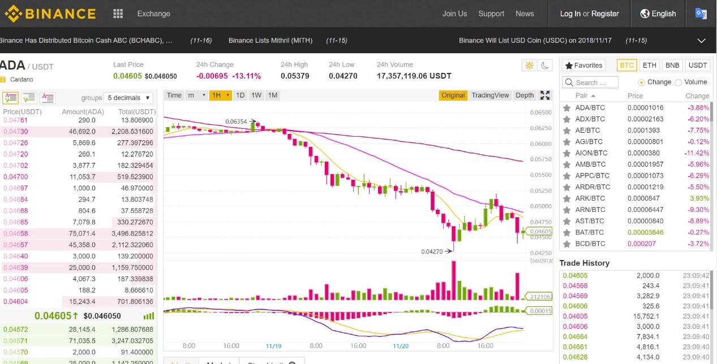Favorite the BCD/BTC pair star
The image size is (717, 364).
(x=566, y=244)
